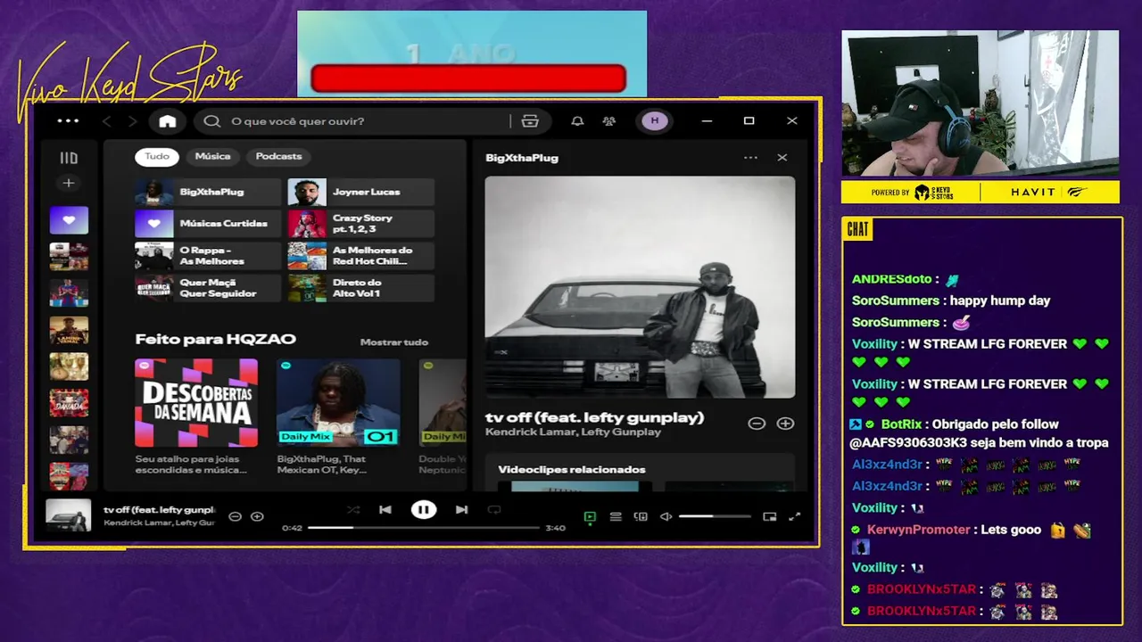Skip to previous track
Screen dimensions: 1142x642
point(385,510)
